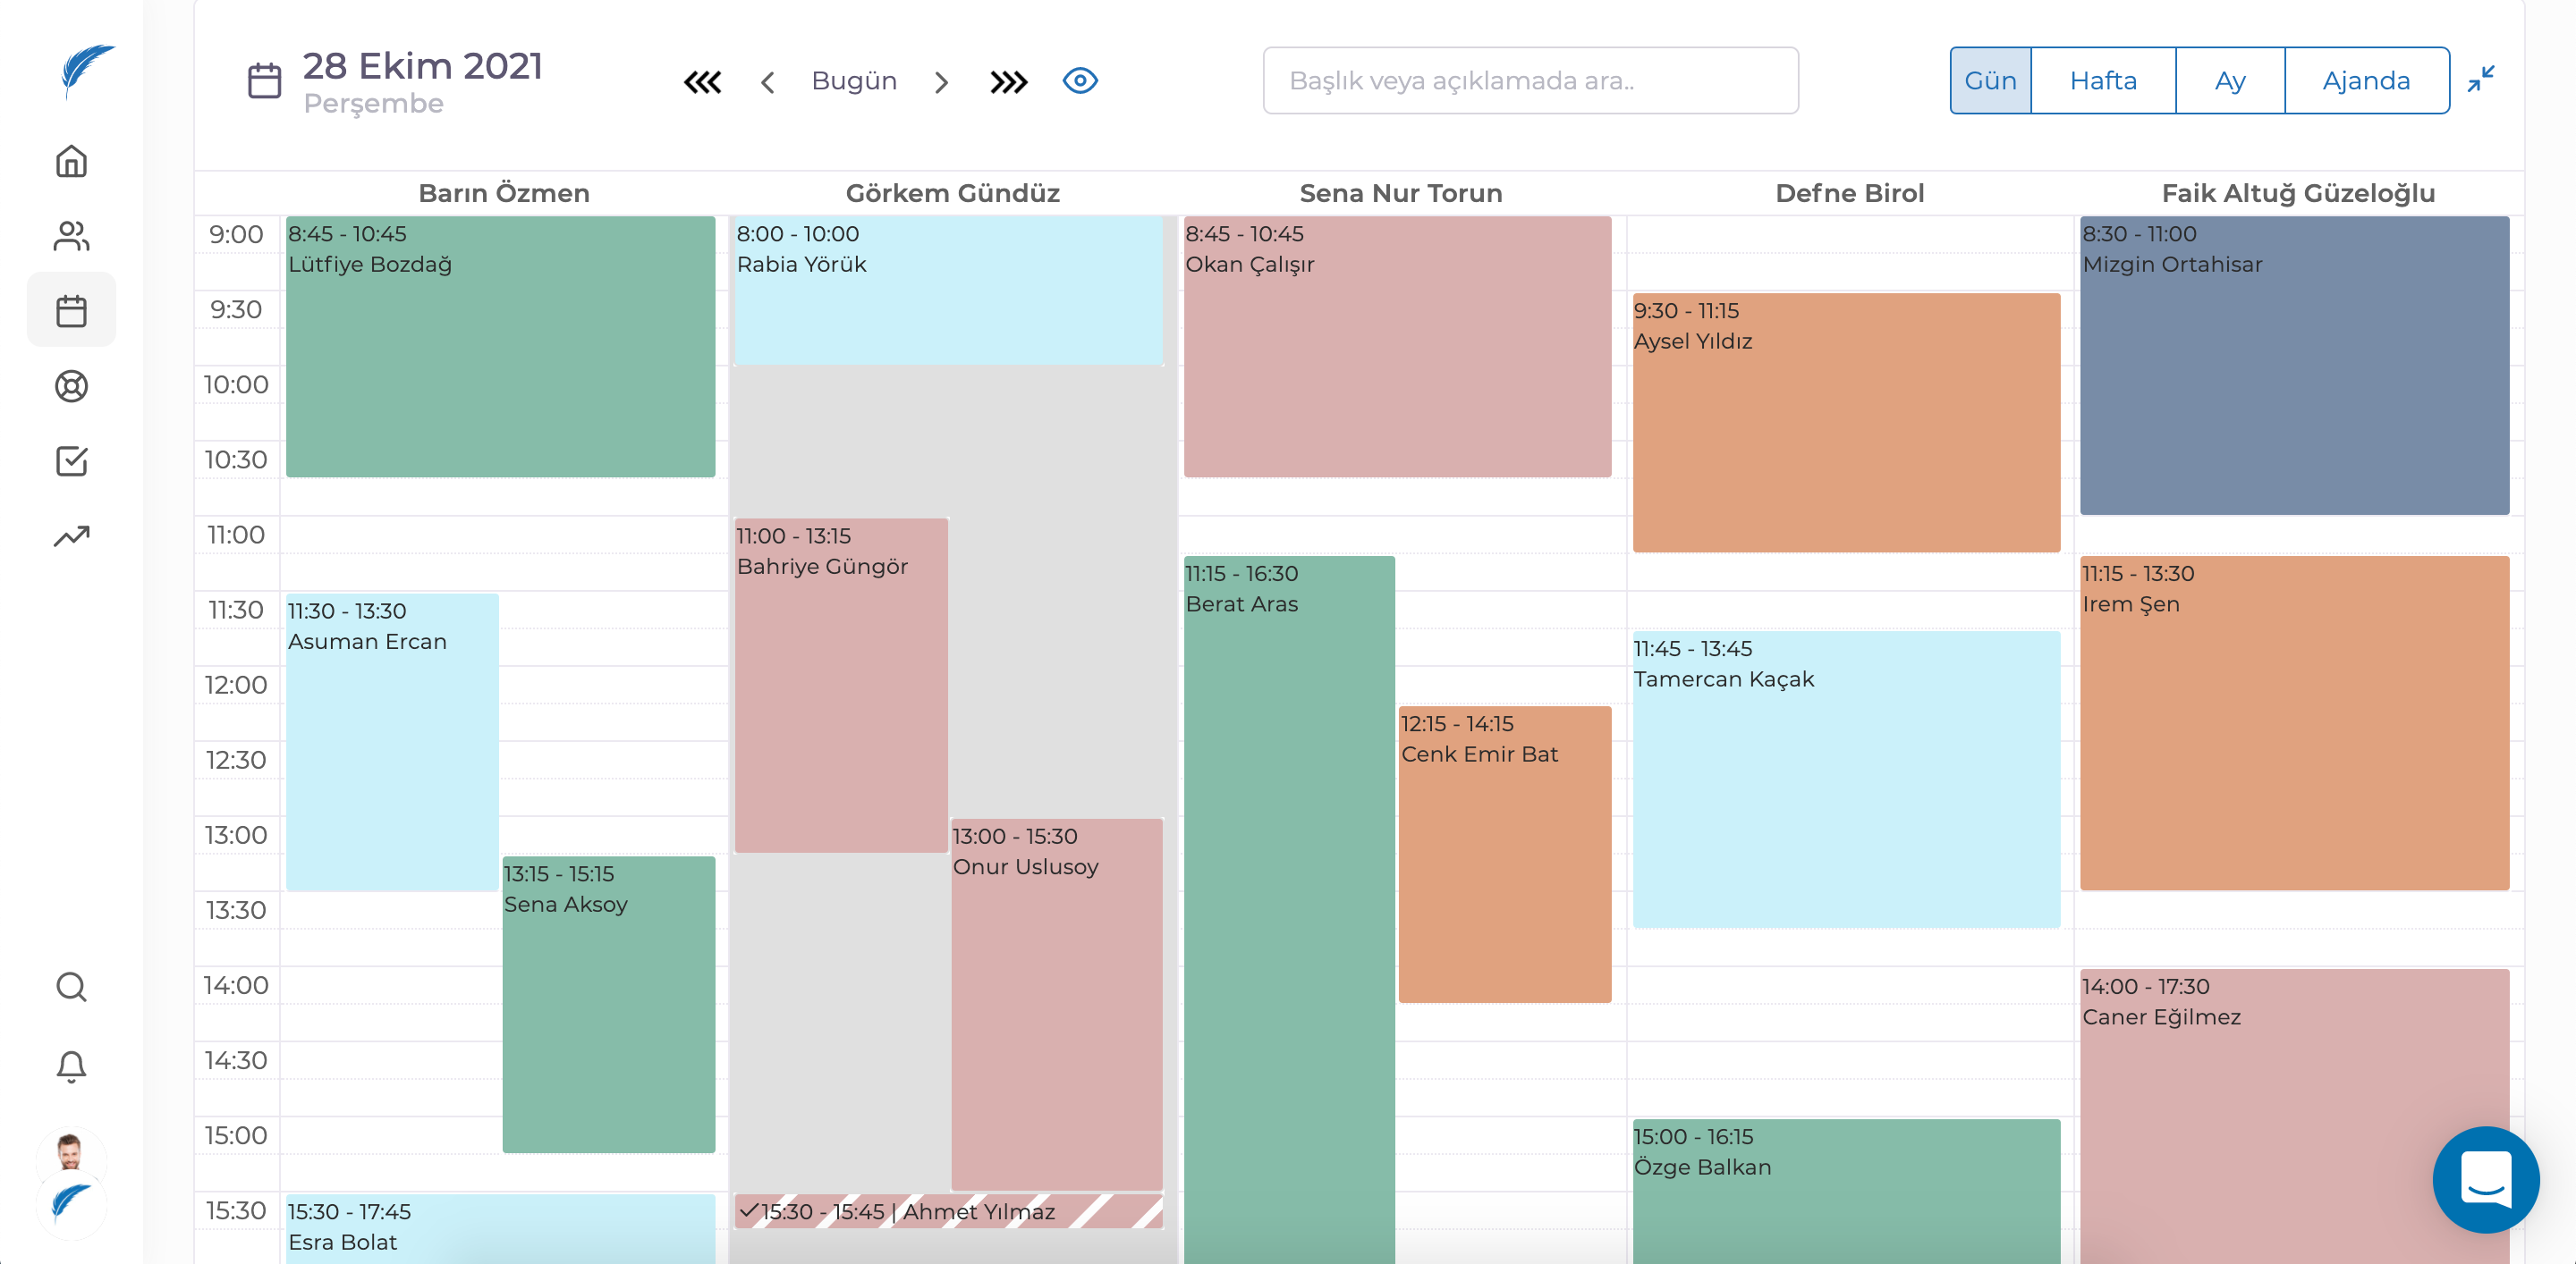This screenshot has width=2576, height=1264.
Task: Open the calendar section from the sidebar
Action: [71, 310]
